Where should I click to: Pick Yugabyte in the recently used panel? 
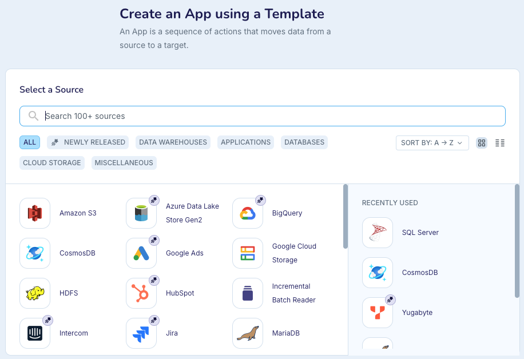[378, 313]
